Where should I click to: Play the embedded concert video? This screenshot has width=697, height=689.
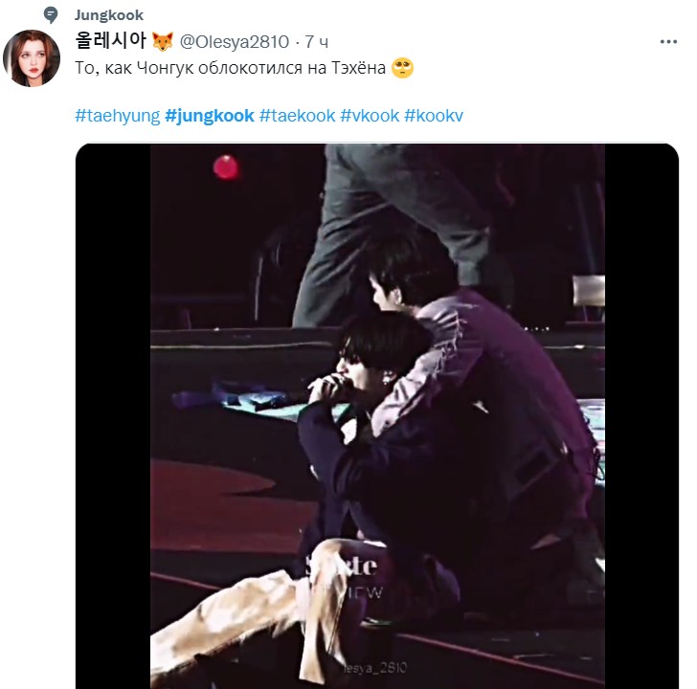point(377,416)
